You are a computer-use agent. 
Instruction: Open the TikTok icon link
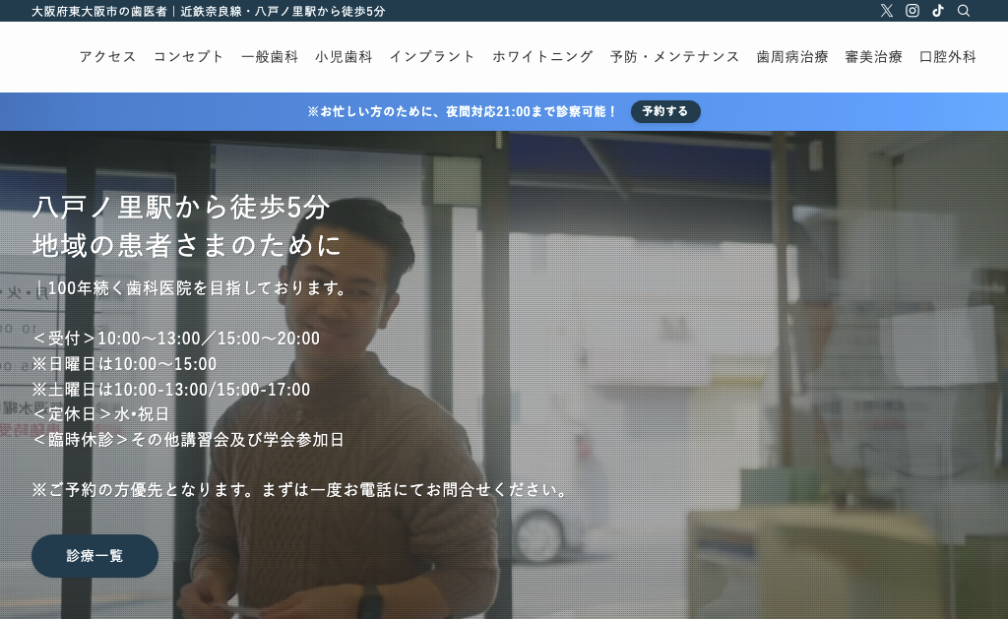[938, 11]
